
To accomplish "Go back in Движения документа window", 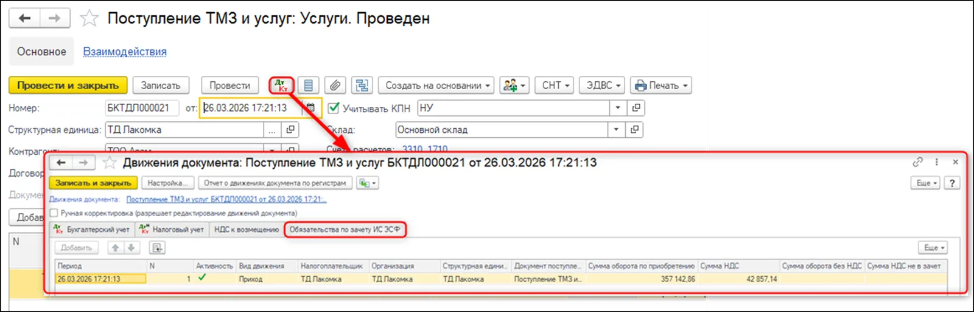I will pos(61,163).
